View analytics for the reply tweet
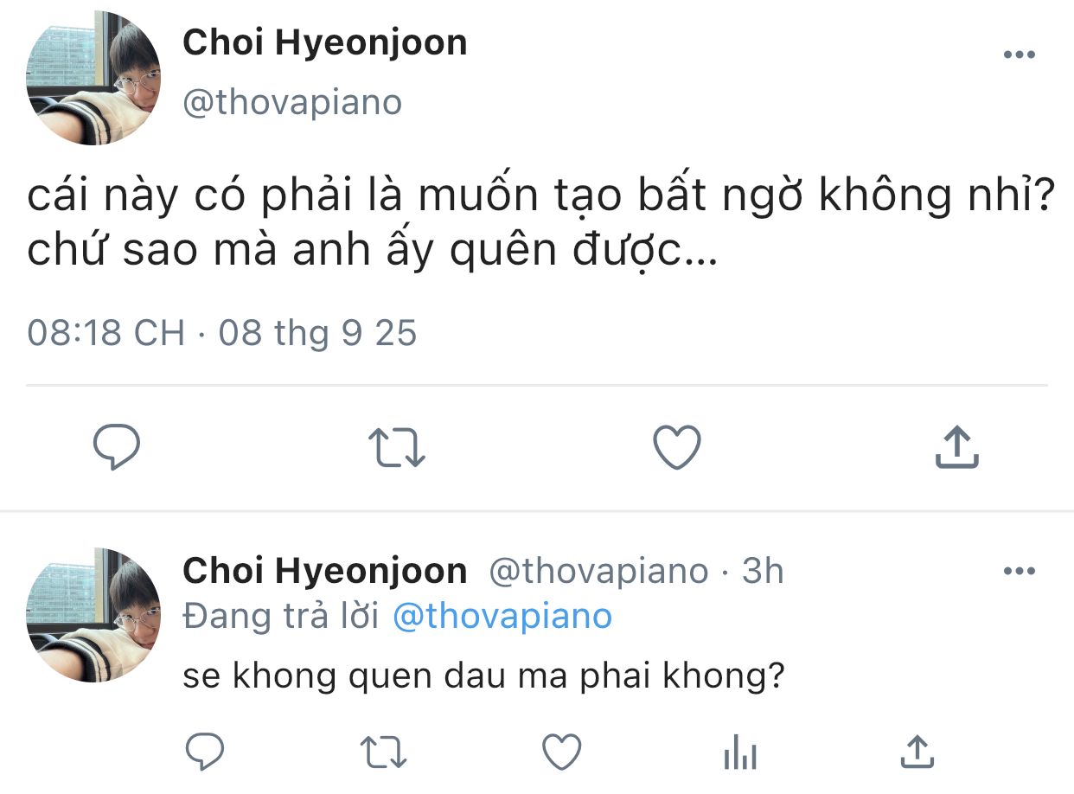 [x=740, y=752]
